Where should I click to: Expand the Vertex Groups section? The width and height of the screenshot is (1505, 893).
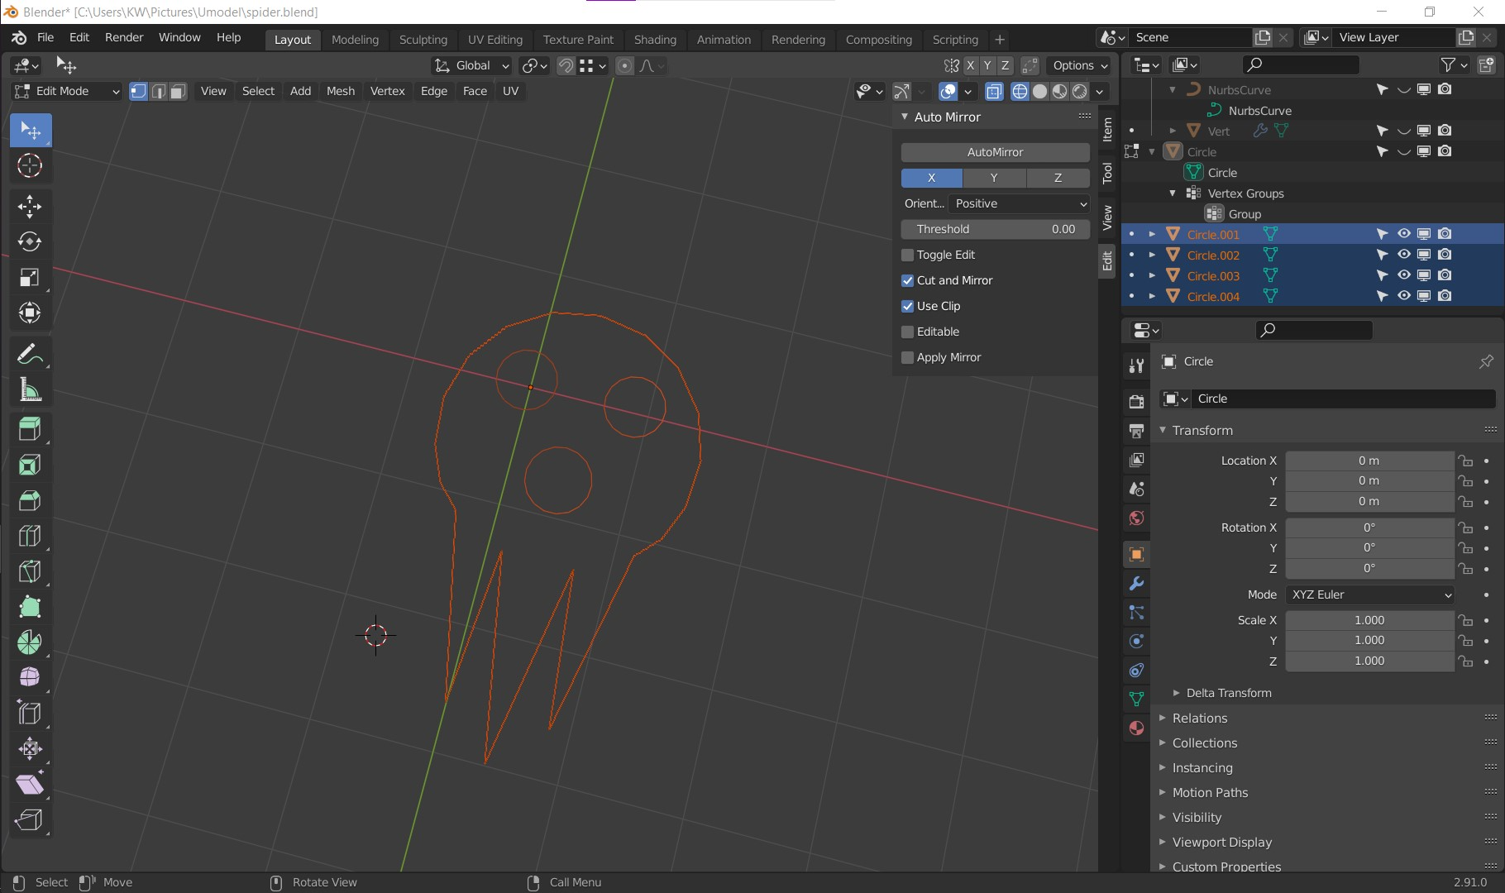pyautogui.click(x=1172, y=193)
